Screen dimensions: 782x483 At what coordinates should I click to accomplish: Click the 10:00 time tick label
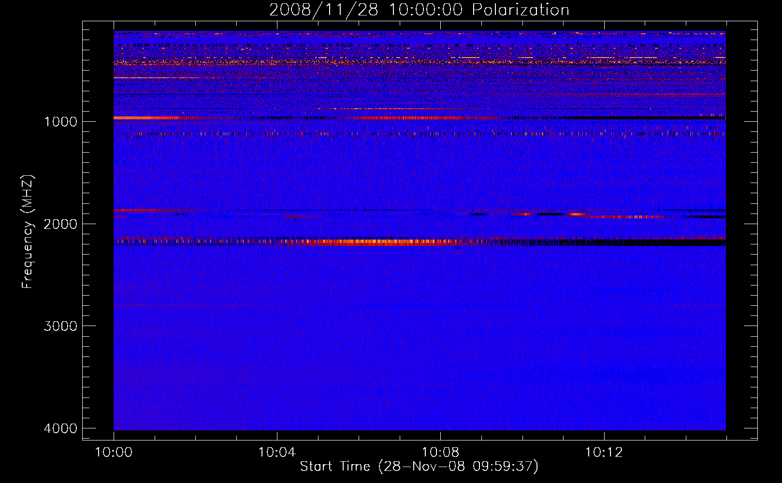click(114, 453)
